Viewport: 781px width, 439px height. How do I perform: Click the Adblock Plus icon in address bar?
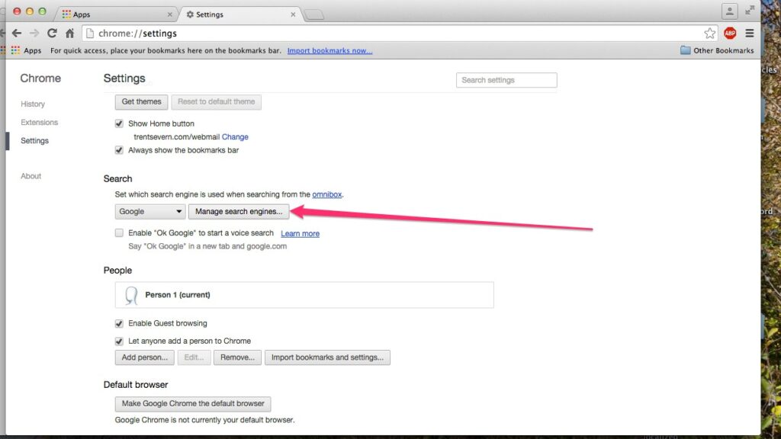(730, 33)
